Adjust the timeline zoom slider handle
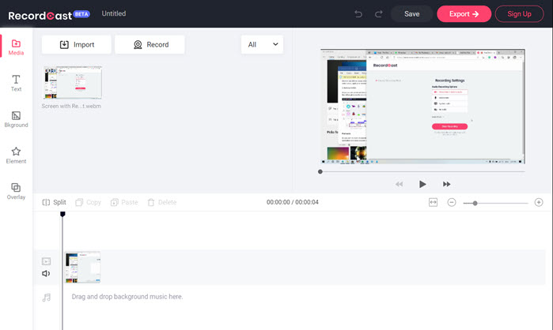Image resolution: width=553 pixels, height=330 pixels. (x=475, y=203)
